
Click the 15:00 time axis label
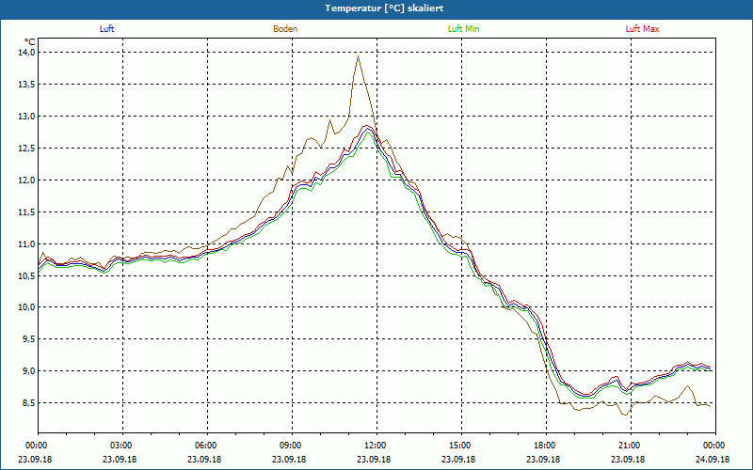[x=461, y=446]
